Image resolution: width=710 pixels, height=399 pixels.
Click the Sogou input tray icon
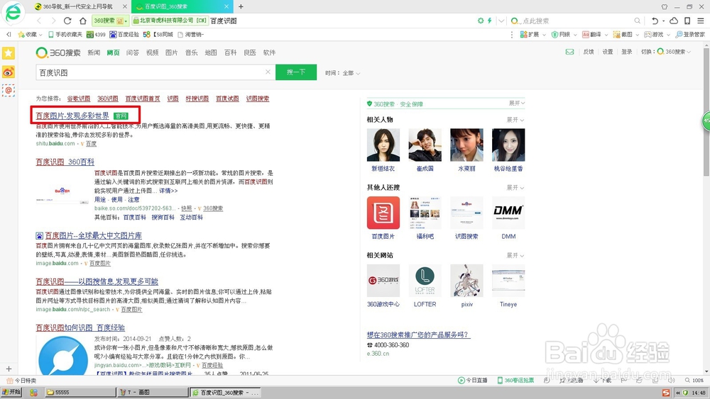666,393
